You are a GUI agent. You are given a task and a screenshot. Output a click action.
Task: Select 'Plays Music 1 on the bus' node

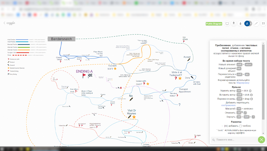[x=98, y=53]
